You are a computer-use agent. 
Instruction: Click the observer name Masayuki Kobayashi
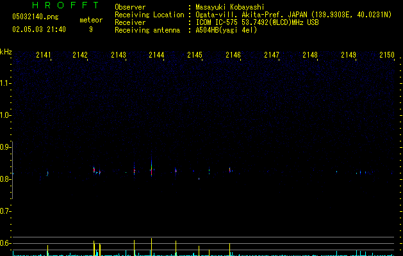(x=230, y=7)
